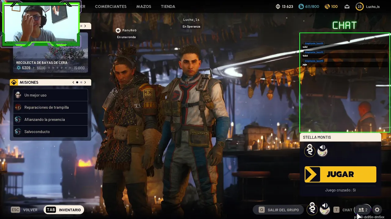
Task: Click the Lucho_ls name tag above character
Action: pyautogui.click(x=191, y=20)
